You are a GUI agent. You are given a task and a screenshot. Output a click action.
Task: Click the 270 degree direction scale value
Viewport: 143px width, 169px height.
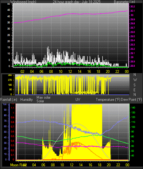pos(10,80)
